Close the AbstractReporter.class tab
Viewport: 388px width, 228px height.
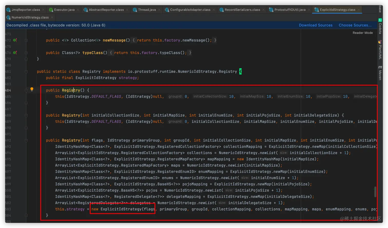tap(127, 10)
